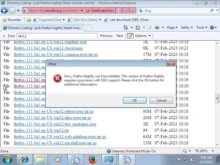
Task: Click the Print icon
Action: (x=157, y=28)
